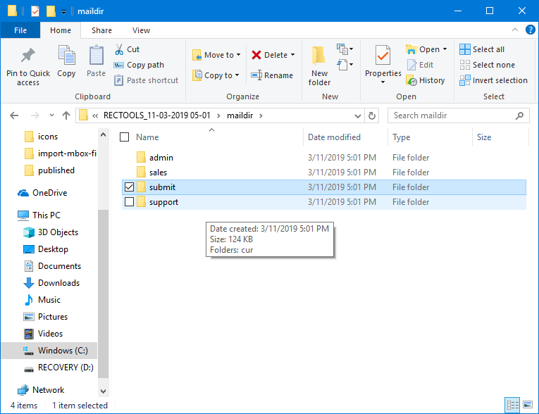The width and height of the screenshot is (539, 414).
Task: Click the navigation pane scrollbar down arrow
Action: (x=103, y=391)
